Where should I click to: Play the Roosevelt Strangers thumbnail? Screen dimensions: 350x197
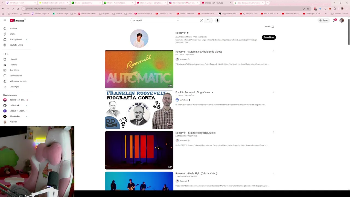[x=139, y=150]
